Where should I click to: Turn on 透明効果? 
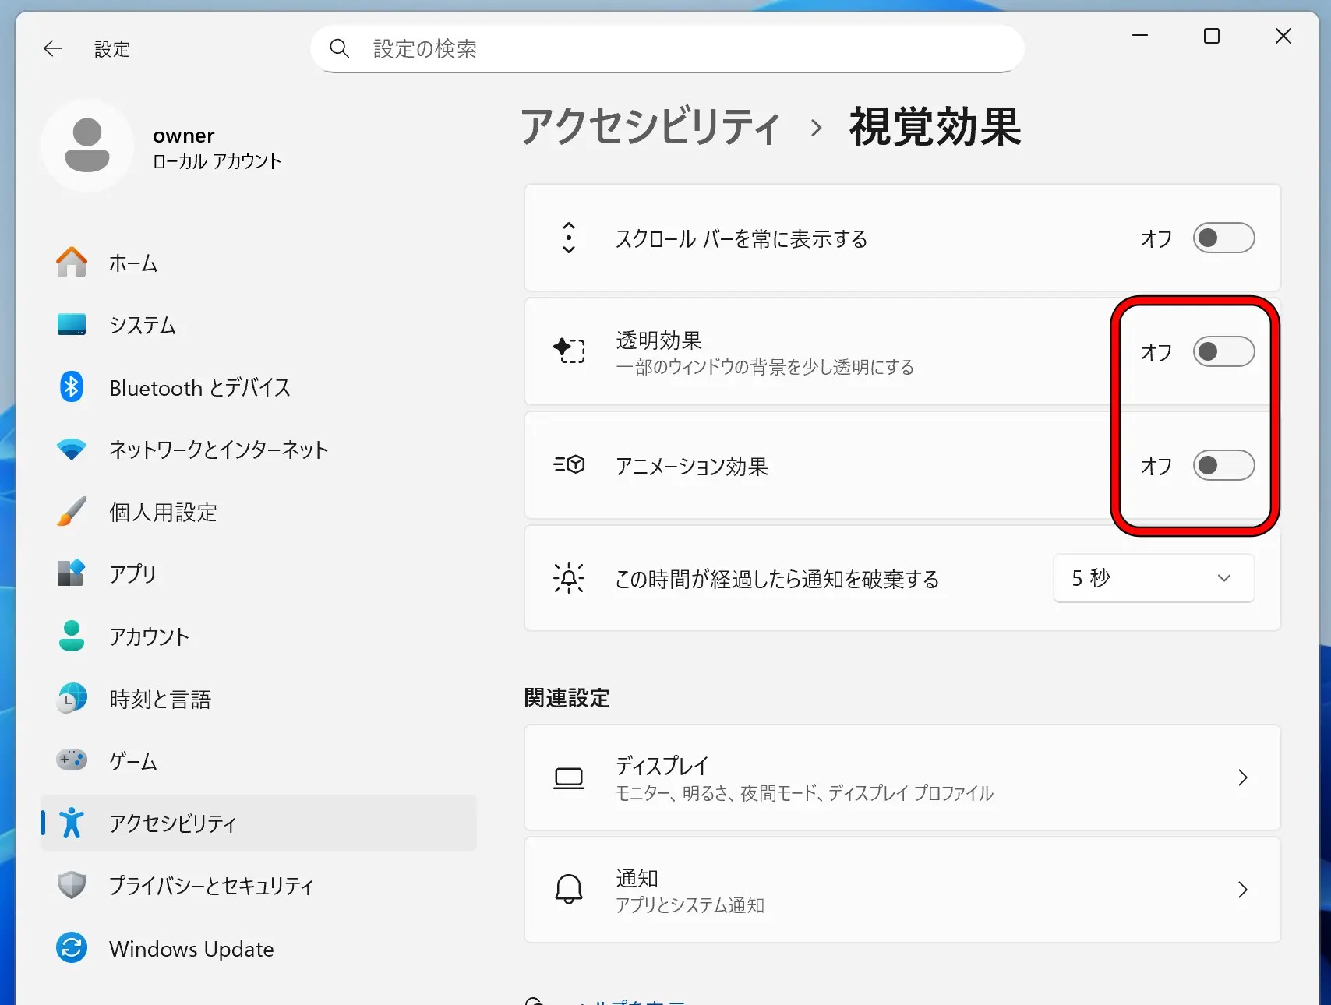1223,351
